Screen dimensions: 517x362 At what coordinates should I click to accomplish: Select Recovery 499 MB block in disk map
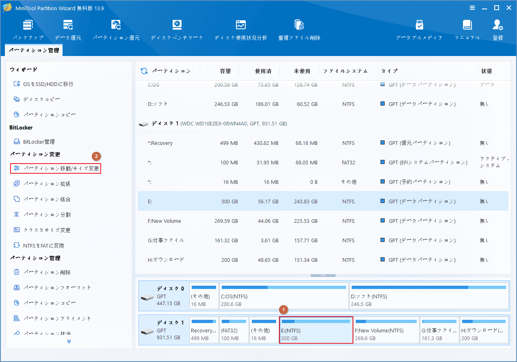(204, 330)
